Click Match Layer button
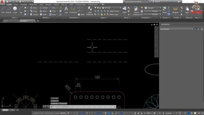204x115 pixels. click(113, 14)
